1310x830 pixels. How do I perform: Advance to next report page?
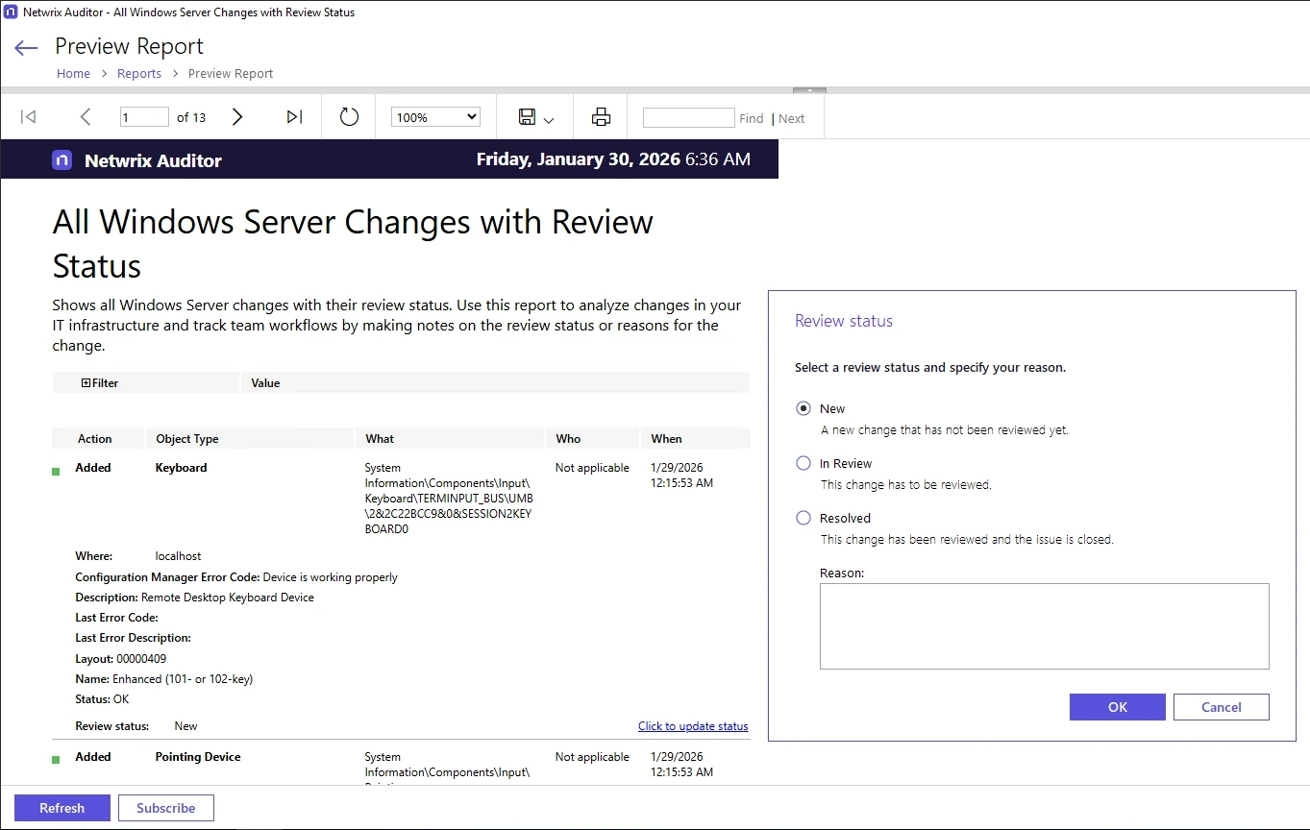[237, 117]
